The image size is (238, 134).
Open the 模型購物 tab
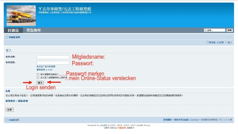34,30
